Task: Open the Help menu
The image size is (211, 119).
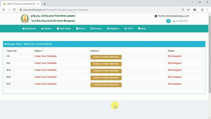Action: click(x=142, y=28)
